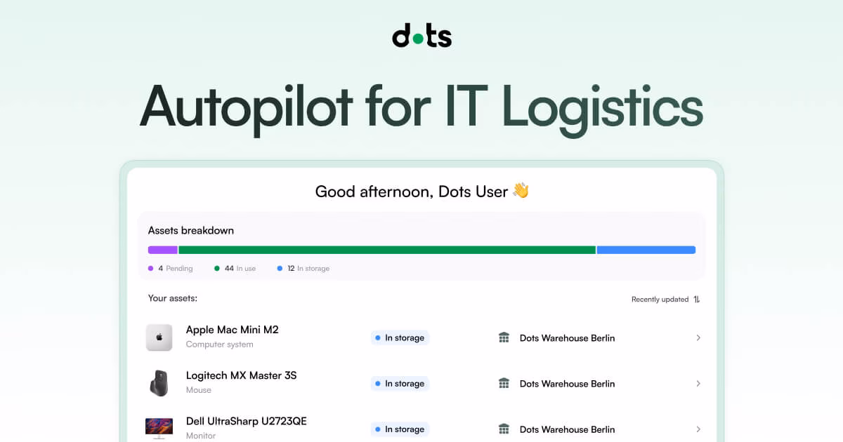Viewport: 843px width, 442px height.
Task: Expand the Logitech MX Master 3S row chevron
Action: tap(698, 383)
